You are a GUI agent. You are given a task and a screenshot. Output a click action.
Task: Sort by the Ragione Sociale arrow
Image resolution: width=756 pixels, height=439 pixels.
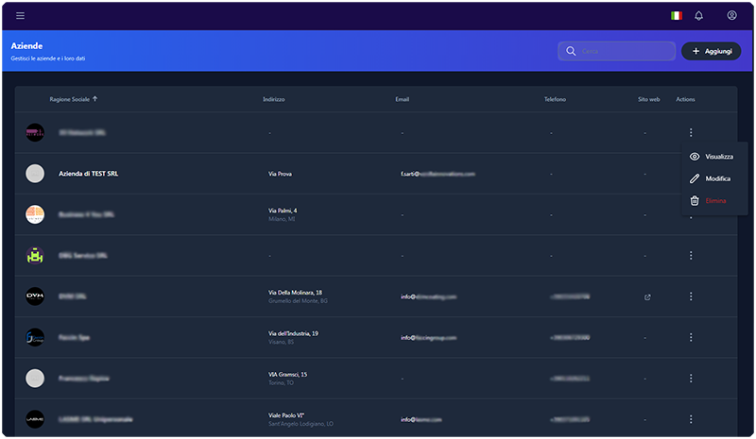click(x=94, y=99)
